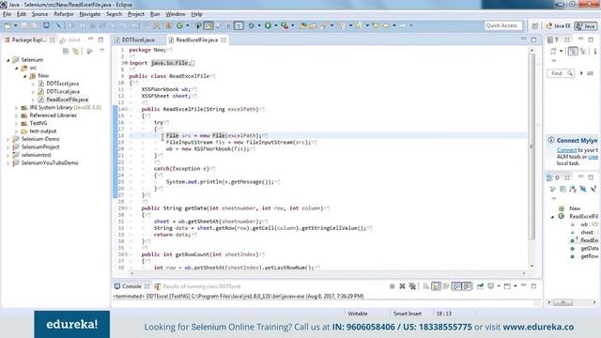
Task: Switch to the Java EE perspective
Action: (559, 25)
